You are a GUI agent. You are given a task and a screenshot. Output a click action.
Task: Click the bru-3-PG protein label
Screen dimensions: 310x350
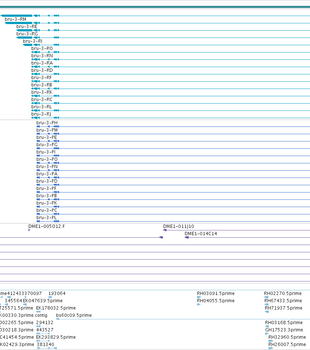click(47, 145)
